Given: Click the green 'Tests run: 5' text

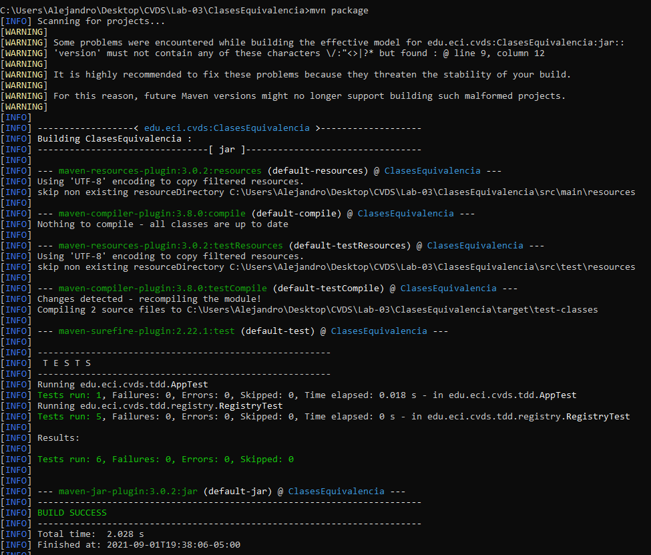Looking at the screenshot, I should 69,417.
